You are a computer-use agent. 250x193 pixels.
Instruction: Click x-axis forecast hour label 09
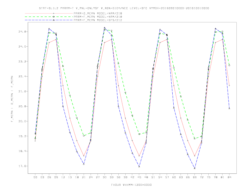(56, 177)
